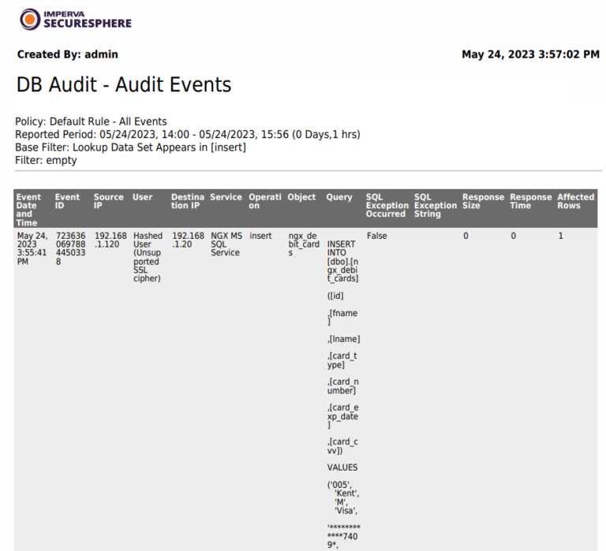Click the source IP value 192.168.1.120
The image size is (606, 551).
pos(110,240)
